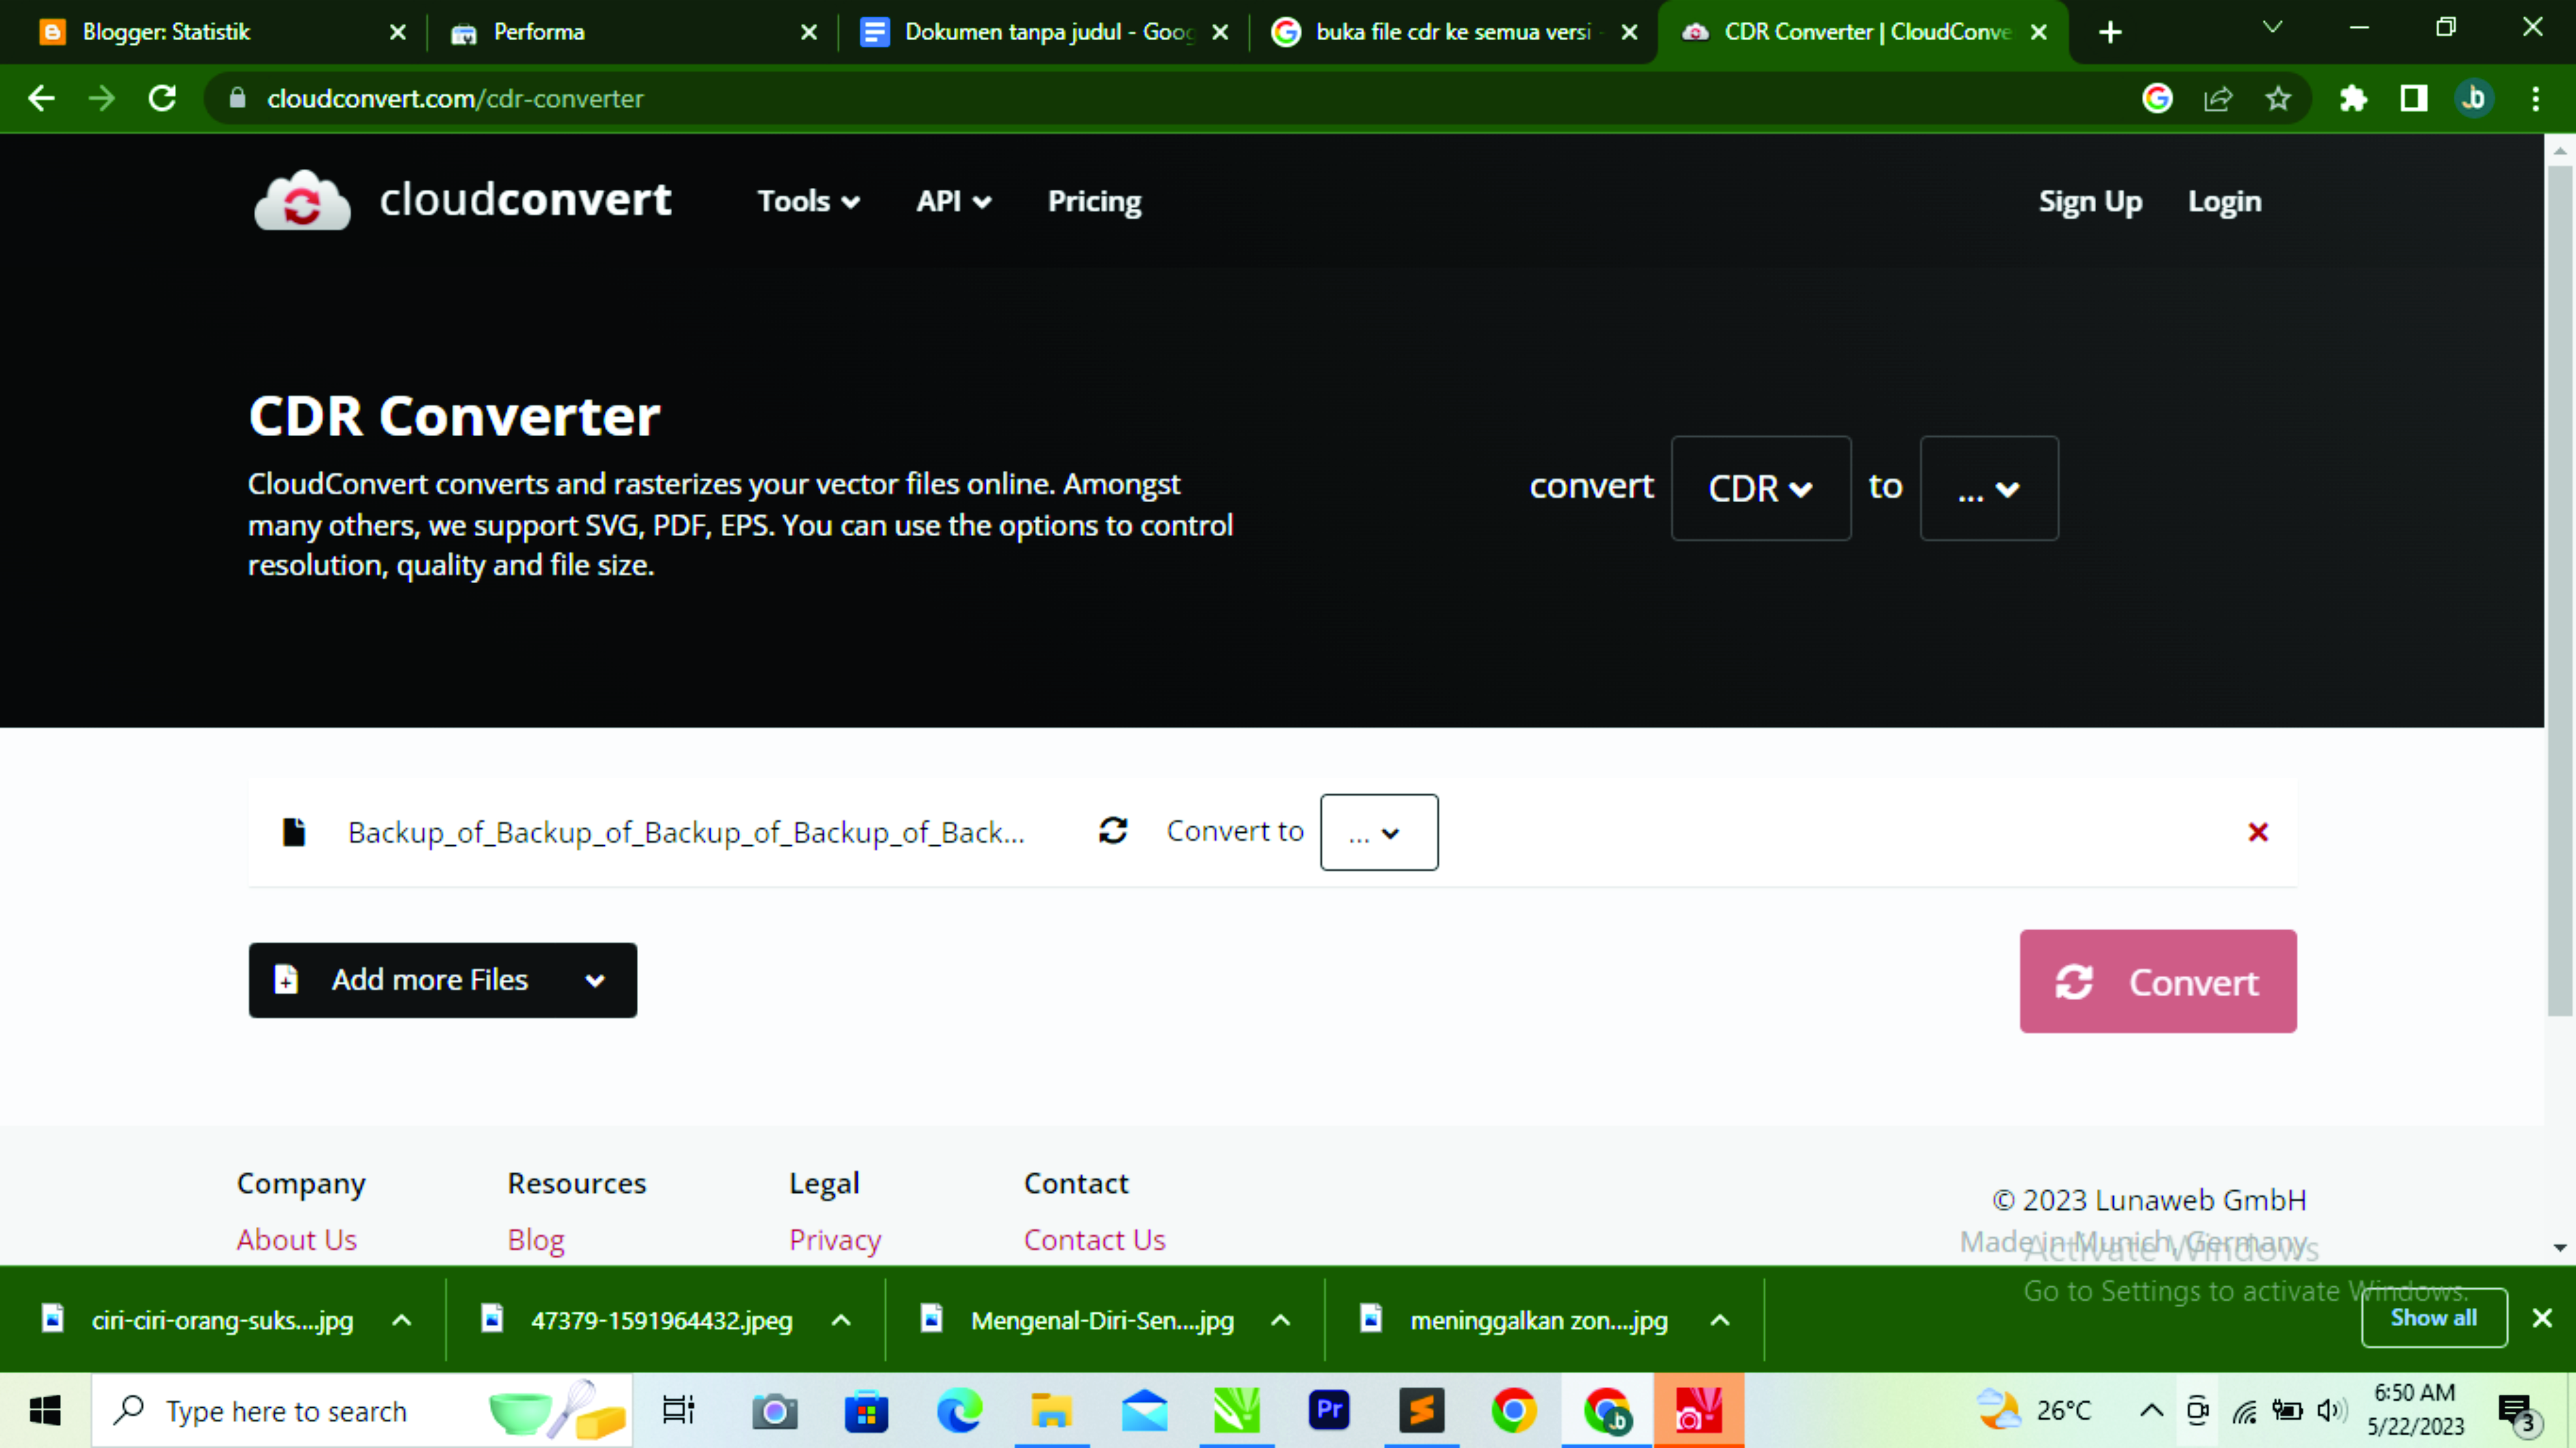Click the browser forward arrow

coord(102,98)
